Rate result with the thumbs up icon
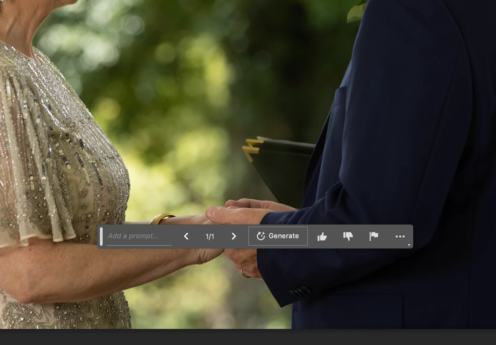Viewport: 496px width, 345px height. (322, 236)
